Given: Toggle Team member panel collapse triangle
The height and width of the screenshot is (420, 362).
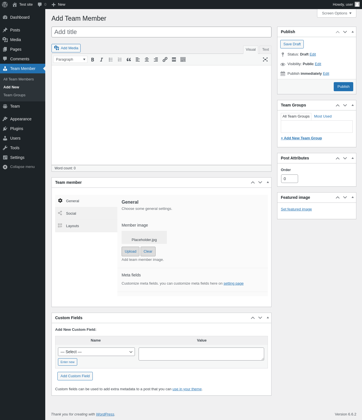Looking at the screenshot, I should click(268, 182).
